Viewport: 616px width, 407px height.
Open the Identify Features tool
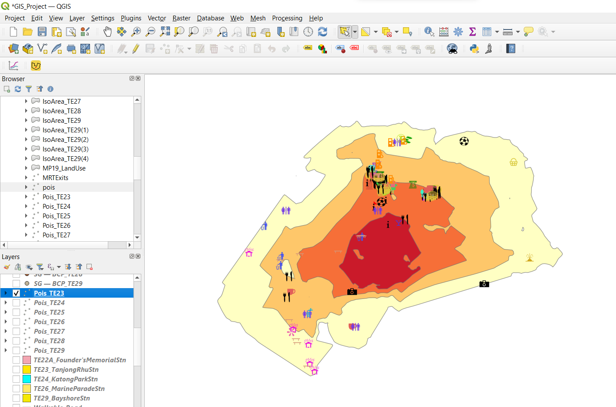tap(429, 32)
